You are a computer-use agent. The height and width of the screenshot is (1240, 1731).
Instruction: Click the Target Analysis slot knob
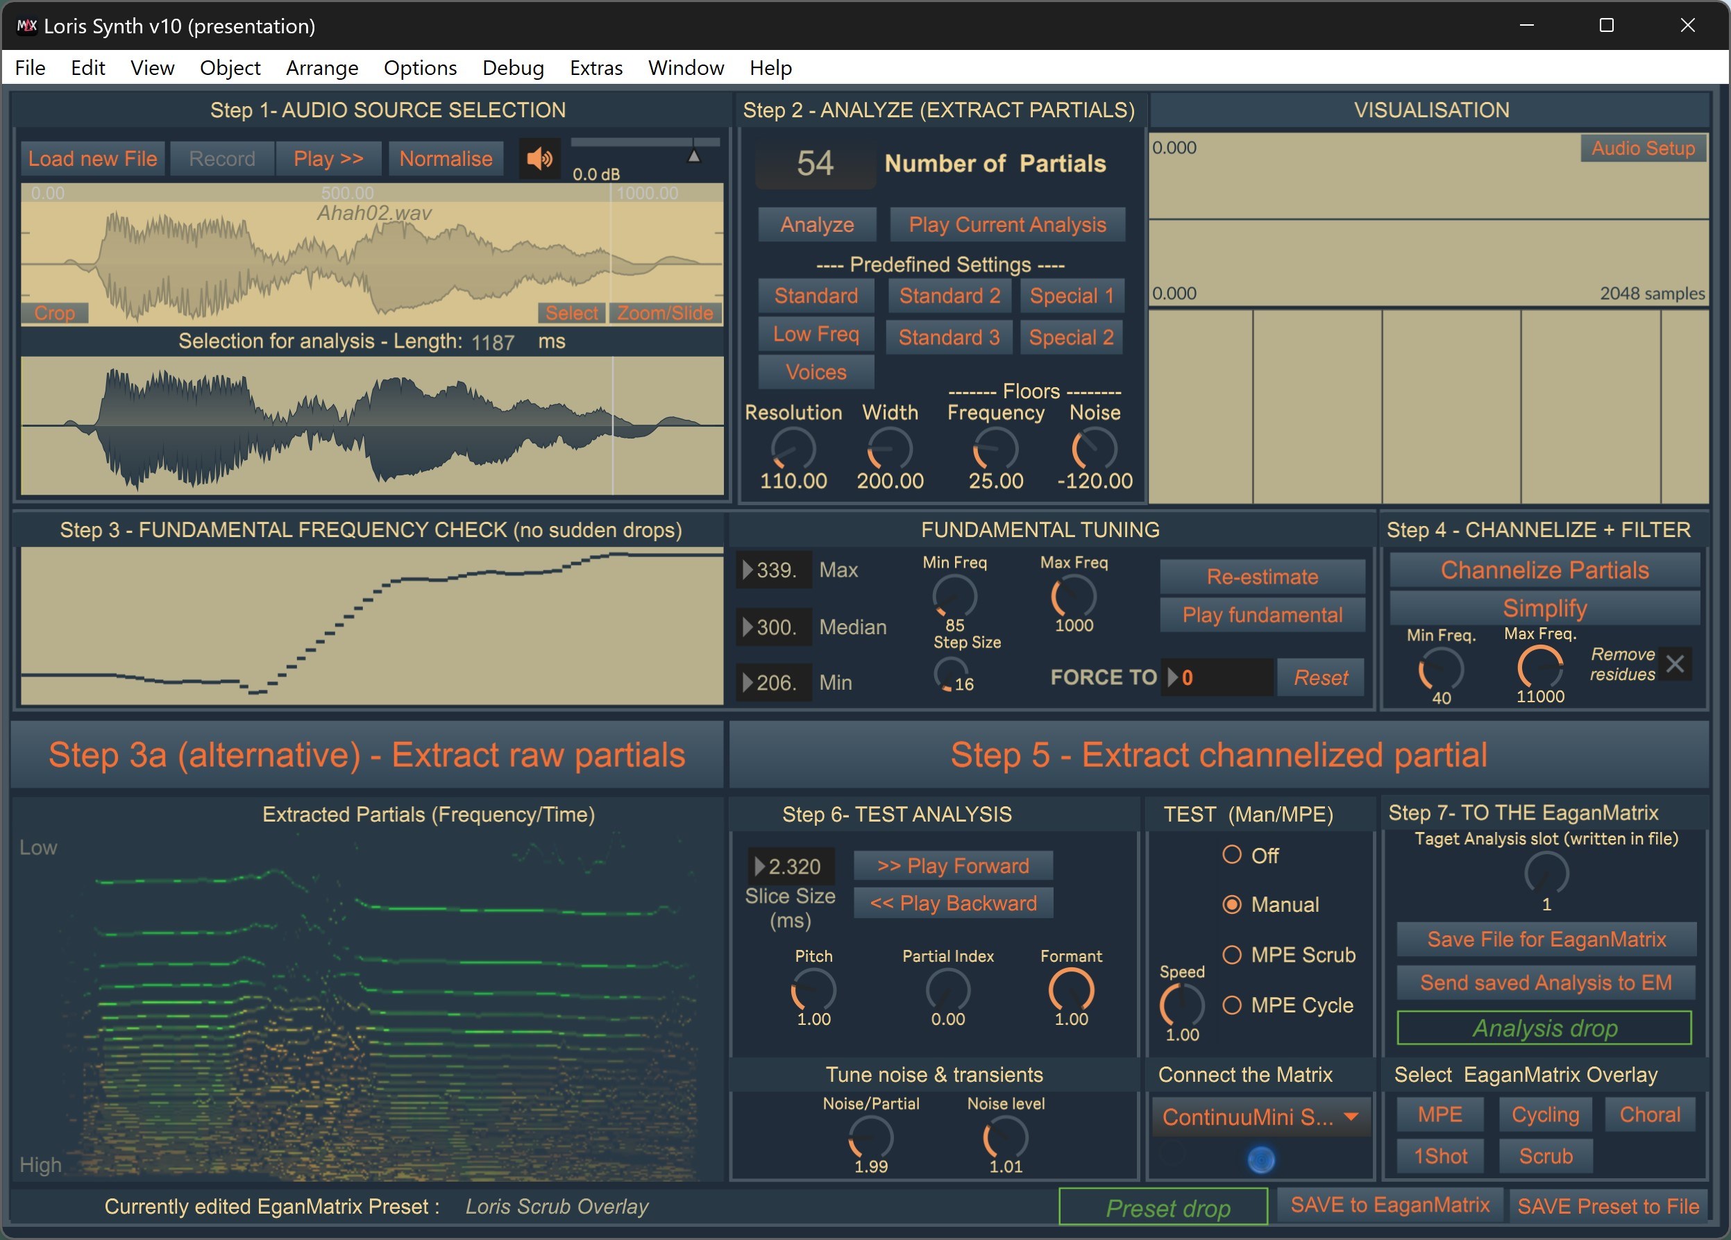click(1546, 874)
